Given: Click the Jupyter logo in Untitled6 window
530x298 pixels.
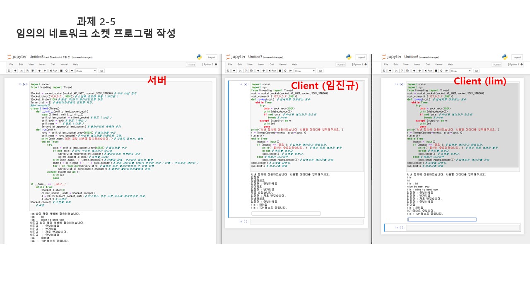Looking at the screenshot, I should 392,57.
